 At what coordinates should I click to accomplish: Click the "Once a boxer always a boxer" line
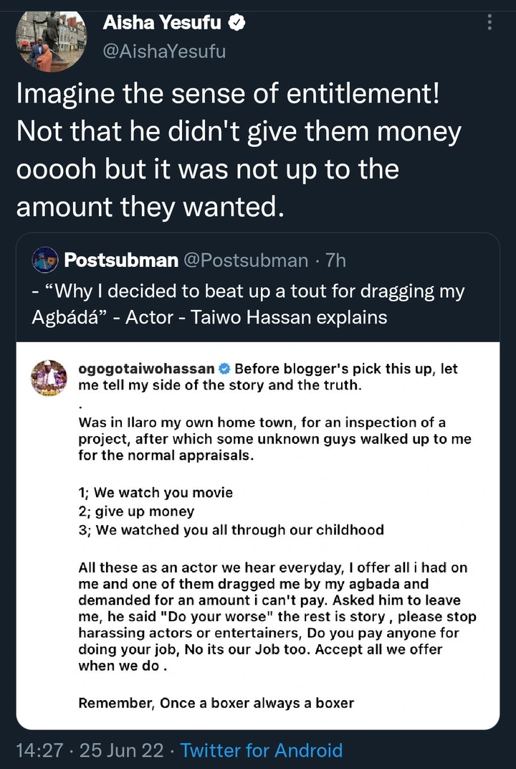click(216, 702)
